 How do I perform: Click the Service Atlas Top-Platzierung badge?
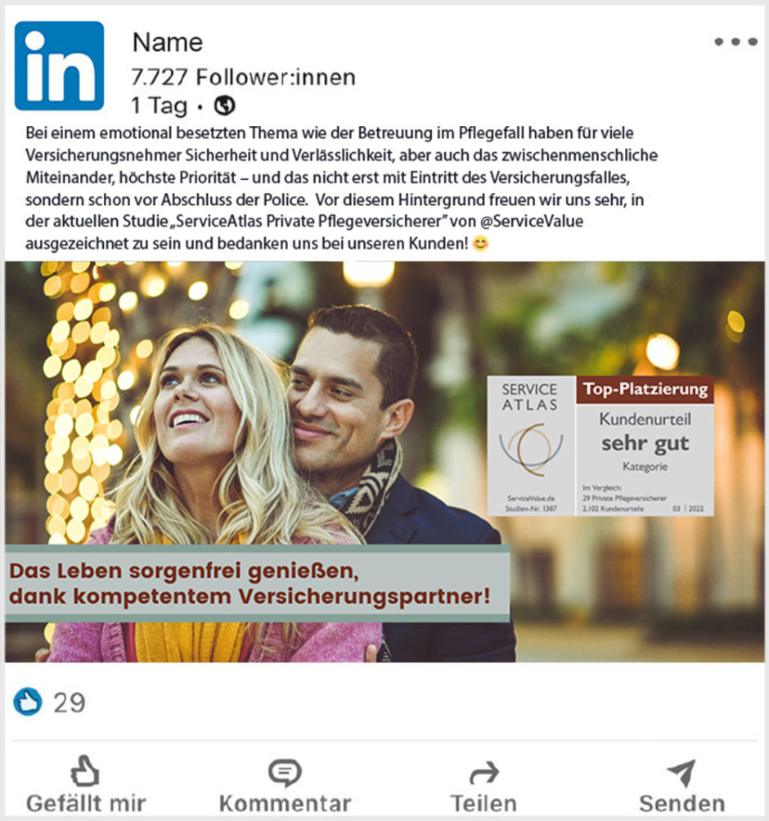600,446
